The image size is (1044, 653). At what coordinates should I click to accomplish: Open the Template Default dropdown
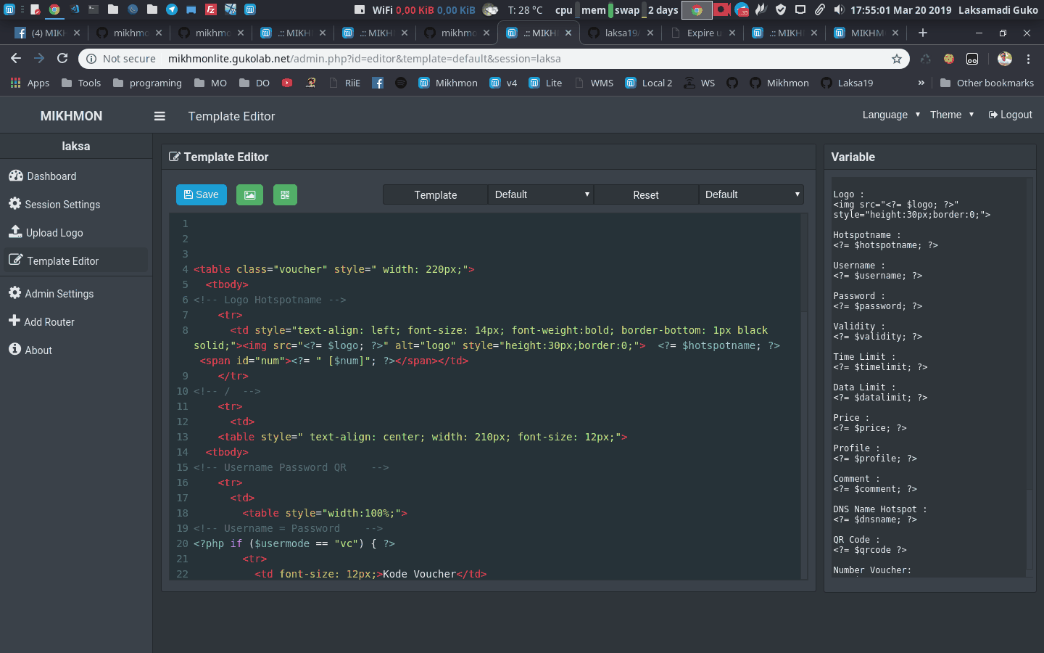(x=540, y=194)
